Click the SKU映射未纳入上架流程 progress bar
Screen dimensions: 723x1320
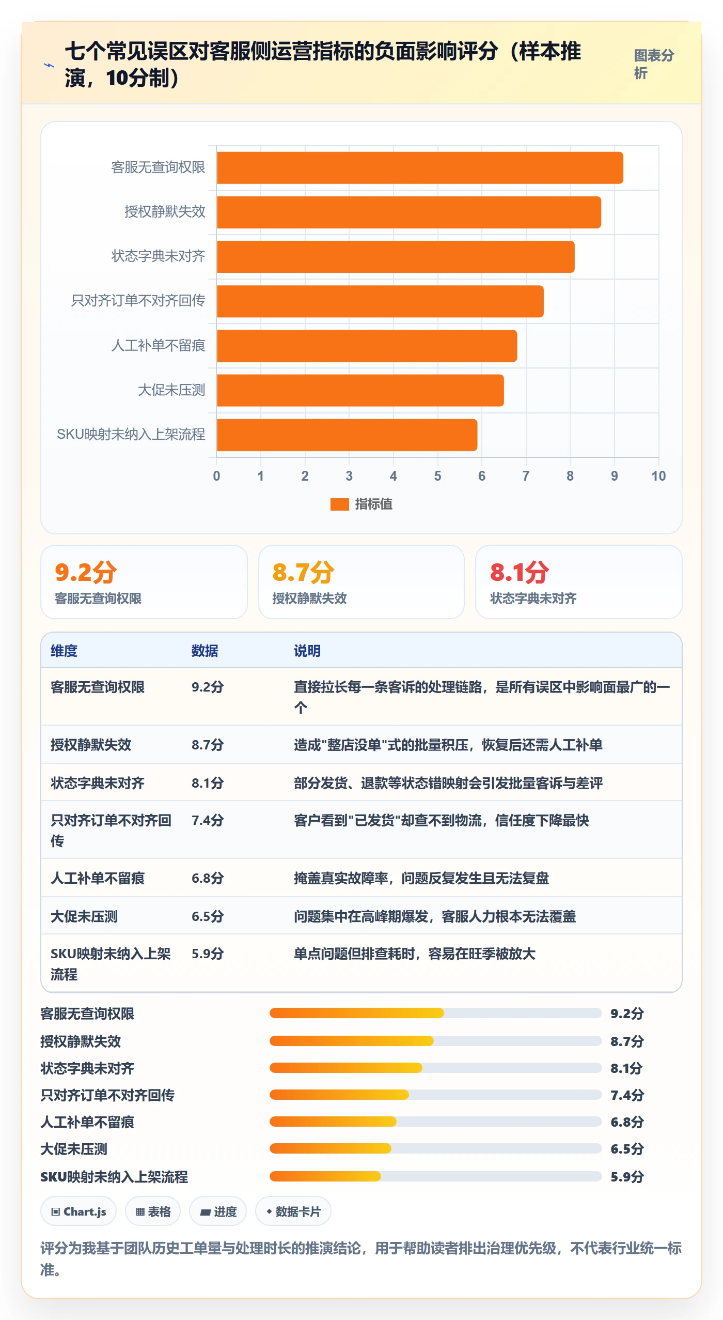click(435, 1176)
